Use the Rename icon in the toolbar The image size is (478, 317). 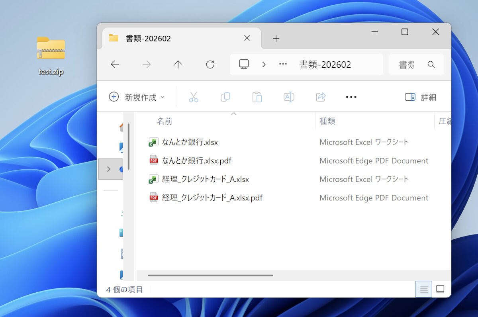coord(289,97)
